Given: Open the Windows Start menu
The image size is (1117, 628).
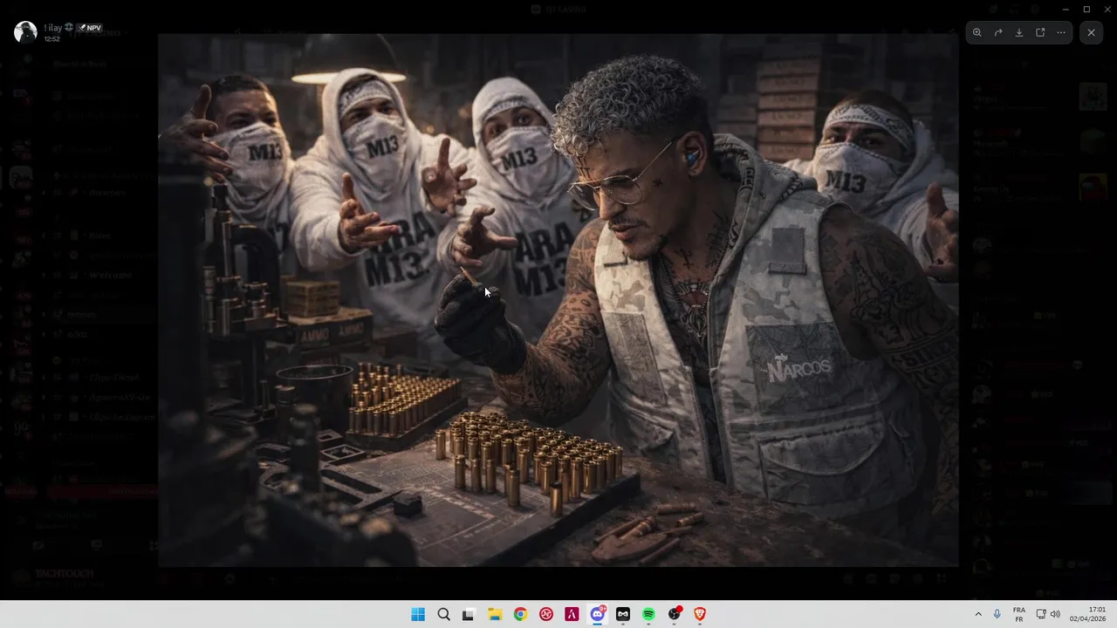Looking at the screenshot, I should pos(418,614).
